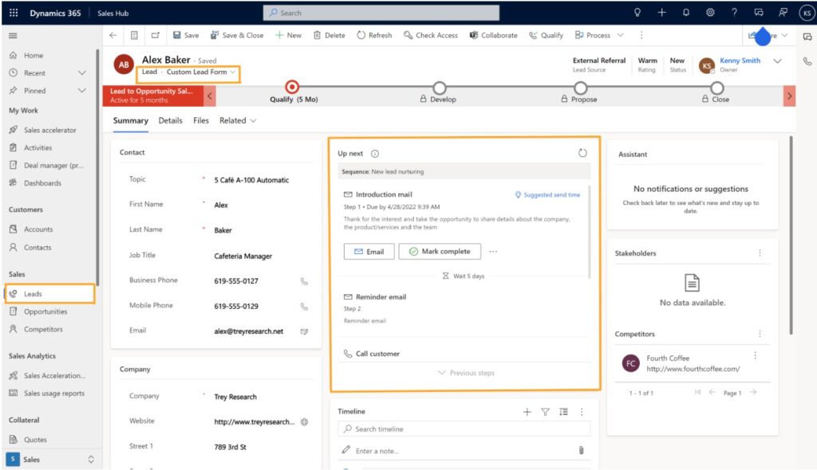Refresh the Alex Baker lead record

pyautogui.click(x=373, y=35)
